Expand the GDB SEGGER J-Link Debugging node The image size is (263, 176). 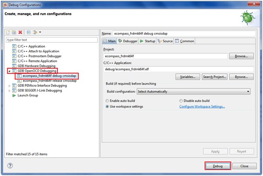point(10,91)
